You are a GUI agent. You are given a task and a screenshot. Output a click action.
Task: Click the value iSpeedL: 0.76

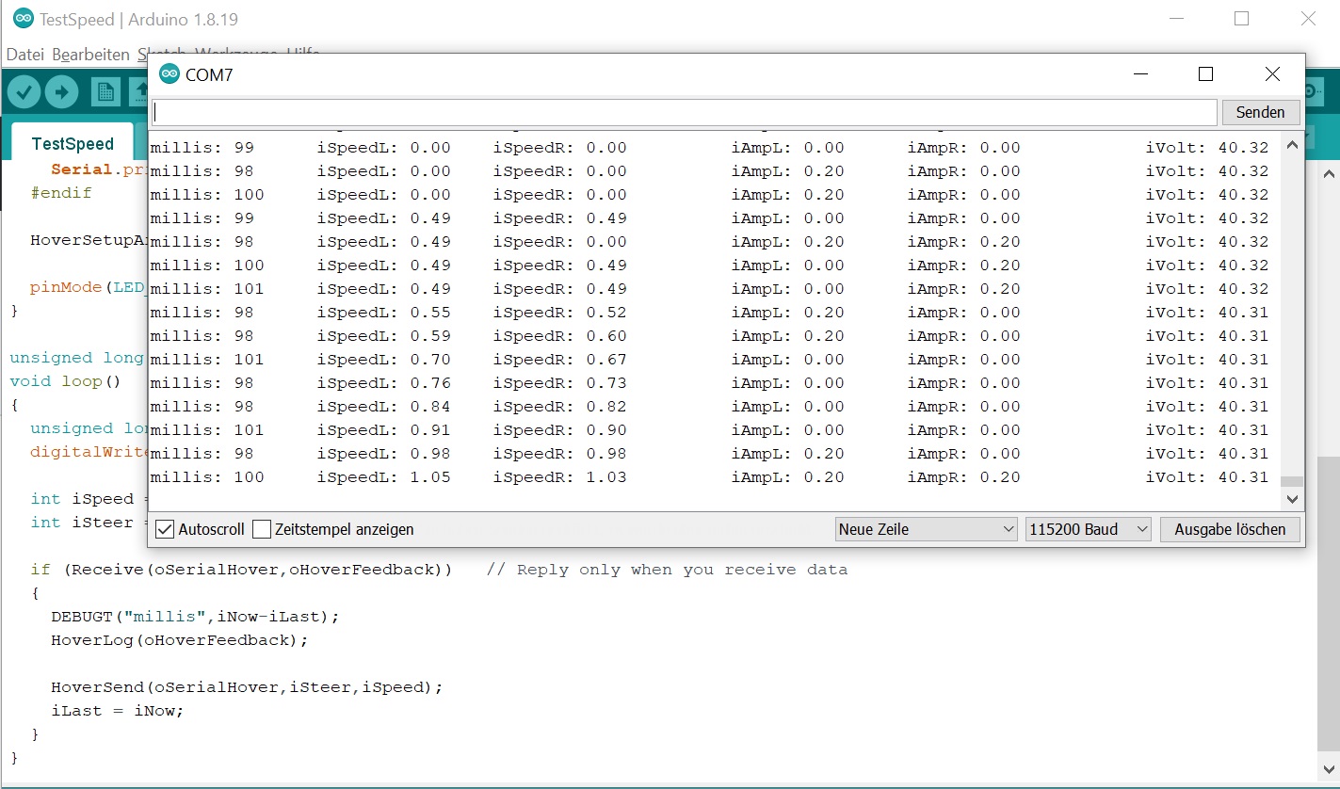point(383,383)
